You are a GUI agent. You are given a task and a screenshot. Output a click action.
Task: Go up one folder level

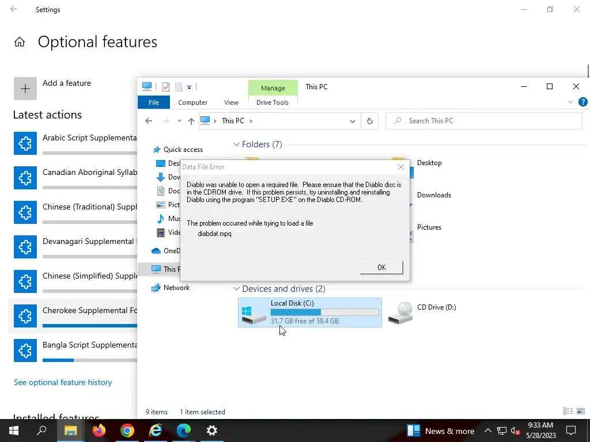191,121
